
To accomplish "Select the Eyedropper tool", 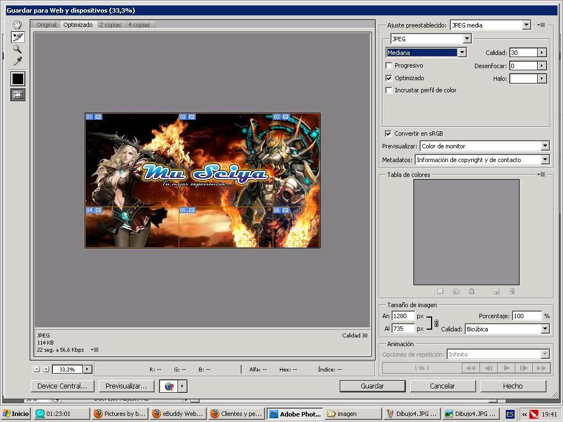I will coord(17,61).
